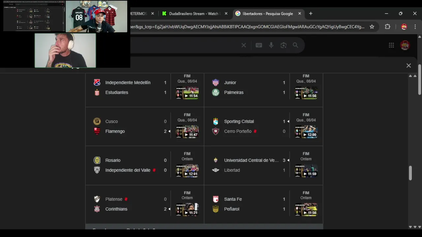Click the Estudiantes team name
This screenshot has width=422, height=237.
(x=117, y=92)
